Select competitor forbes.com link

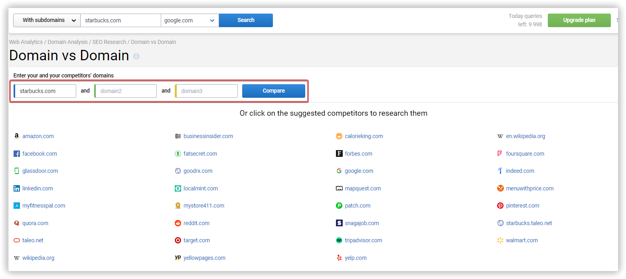(x=358, y=154)
